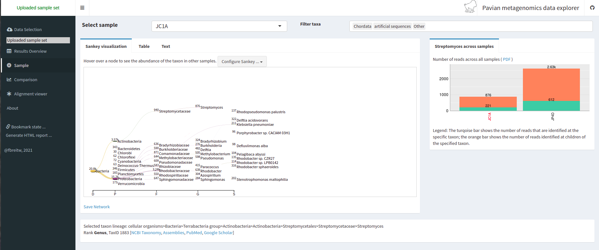
Task: Open the Filter taxa selection field
Action: [x=471, y=26]
